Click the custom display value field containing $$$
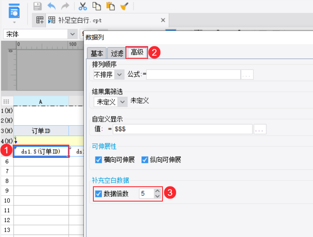 [183, 129]
